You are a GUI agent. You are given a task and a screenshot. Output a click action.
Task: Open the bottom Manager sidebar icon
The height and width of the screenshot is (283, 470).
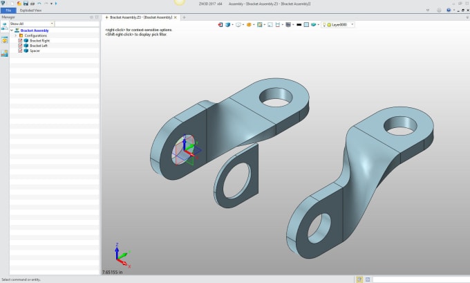tap(5, 53)
